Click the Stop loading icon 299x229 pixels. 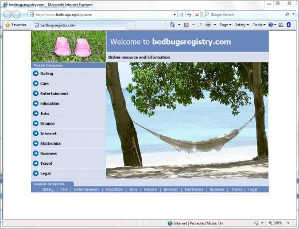[197, 14]
